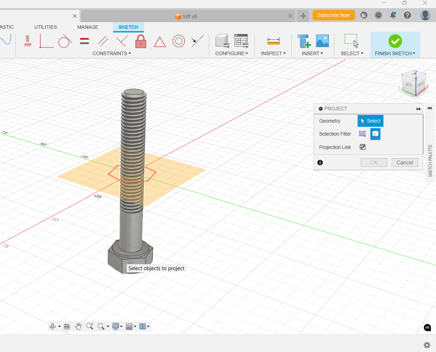Open the Notifications bell
The height and width of the screenshot is (352, 436).
pyautogui.click(x=393, y=15)
